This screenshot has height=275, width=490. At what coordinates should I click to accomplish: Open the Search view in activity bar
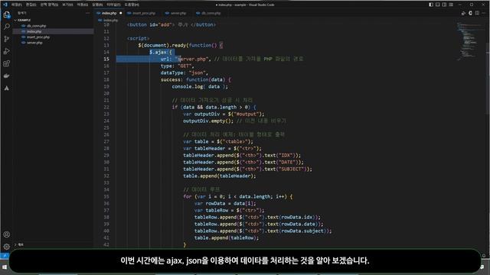(x=7, y=27)
